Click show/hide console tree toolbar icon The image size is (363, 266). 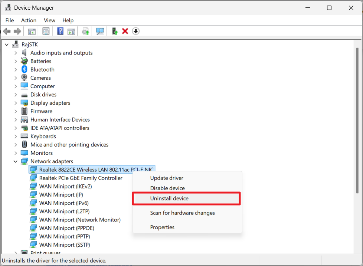[32, 31]
